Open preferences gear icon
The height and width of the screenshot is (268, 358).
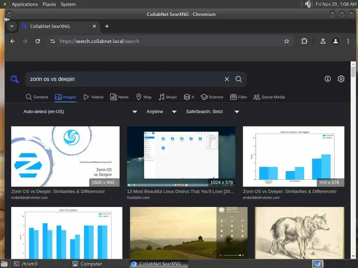coord(341,79)
